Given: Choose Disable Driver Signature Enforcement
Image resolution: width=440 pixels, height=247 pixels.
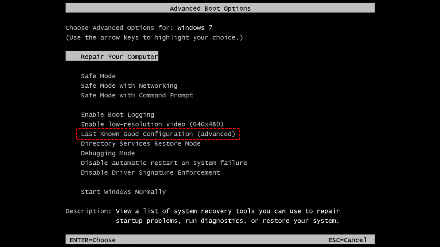Looking at the screenshot, I should tap(150, 173).
